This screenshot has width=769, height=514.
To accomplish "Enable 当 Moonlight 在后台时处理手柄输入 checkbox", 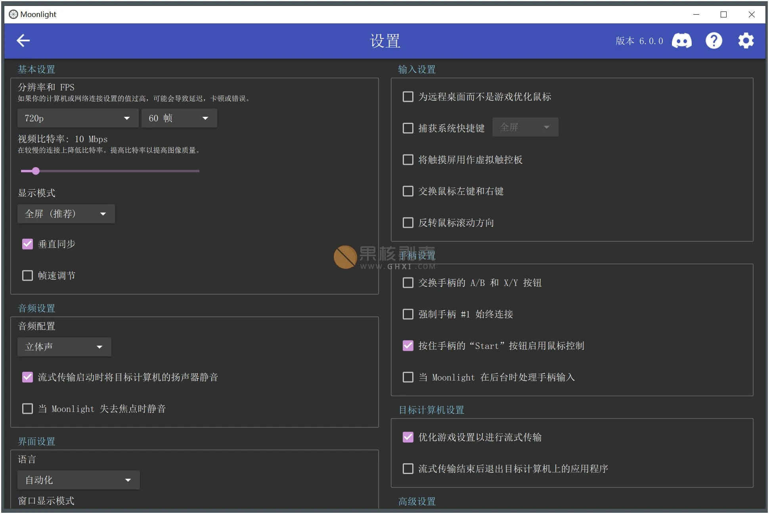I will pyautogui.click(x=408, y=377).
